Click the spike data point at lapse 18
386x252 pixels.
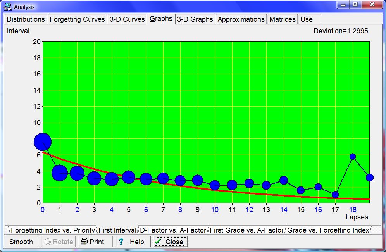(x=353, y=157)
